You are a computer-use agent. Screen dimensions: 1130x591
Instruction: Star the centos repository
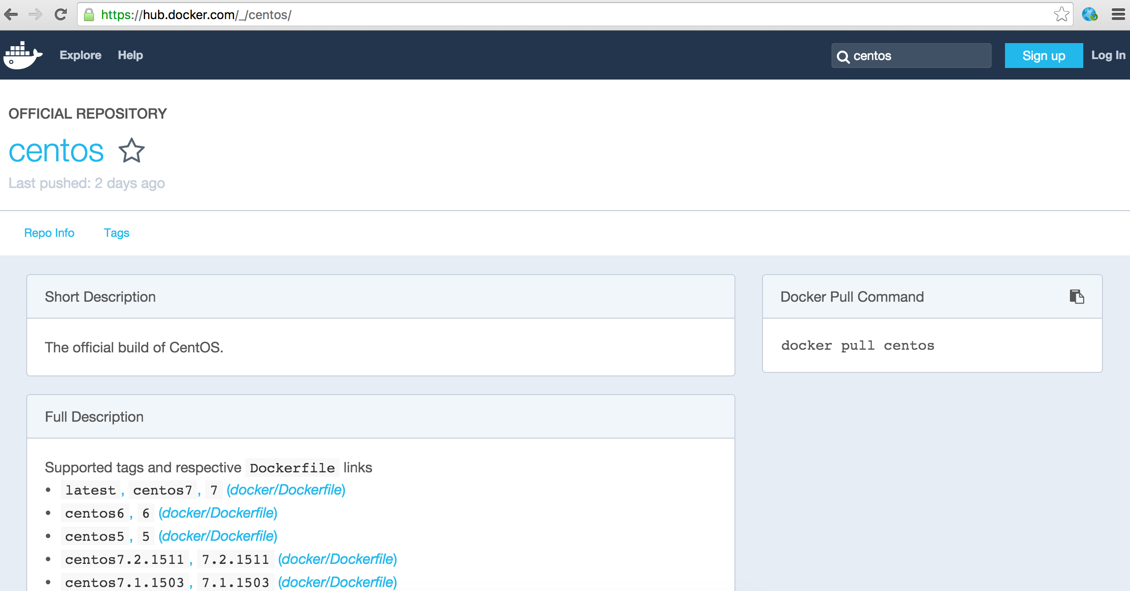pyautogui.click(x=132, y=151)
